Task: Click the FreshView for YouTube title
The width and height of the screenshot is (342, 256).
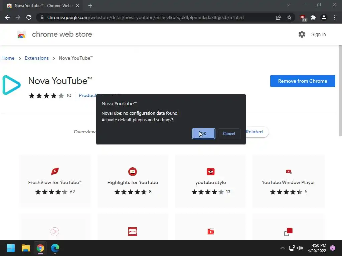Action: 55,182
